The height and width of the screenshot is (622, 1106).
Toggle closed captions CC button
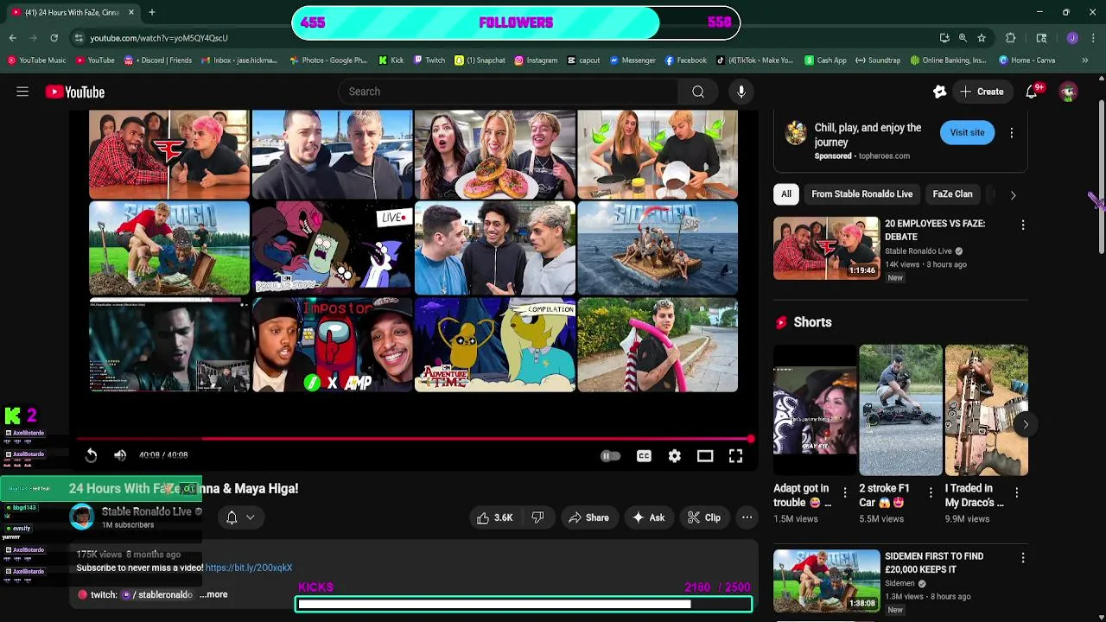click(x=644, y=456)
